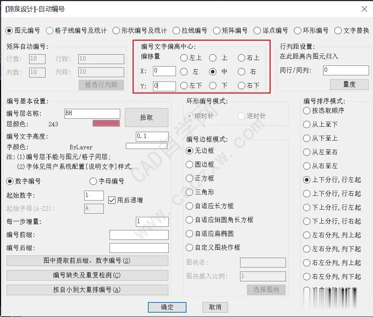
Task: Choose 圆边框 border style
Action: (x=189, y=165)
